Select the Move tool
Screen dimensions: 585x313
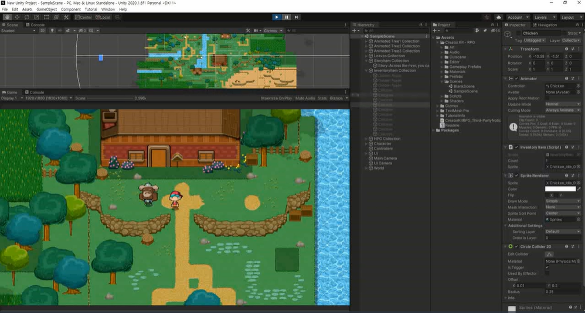coord(16,17)
